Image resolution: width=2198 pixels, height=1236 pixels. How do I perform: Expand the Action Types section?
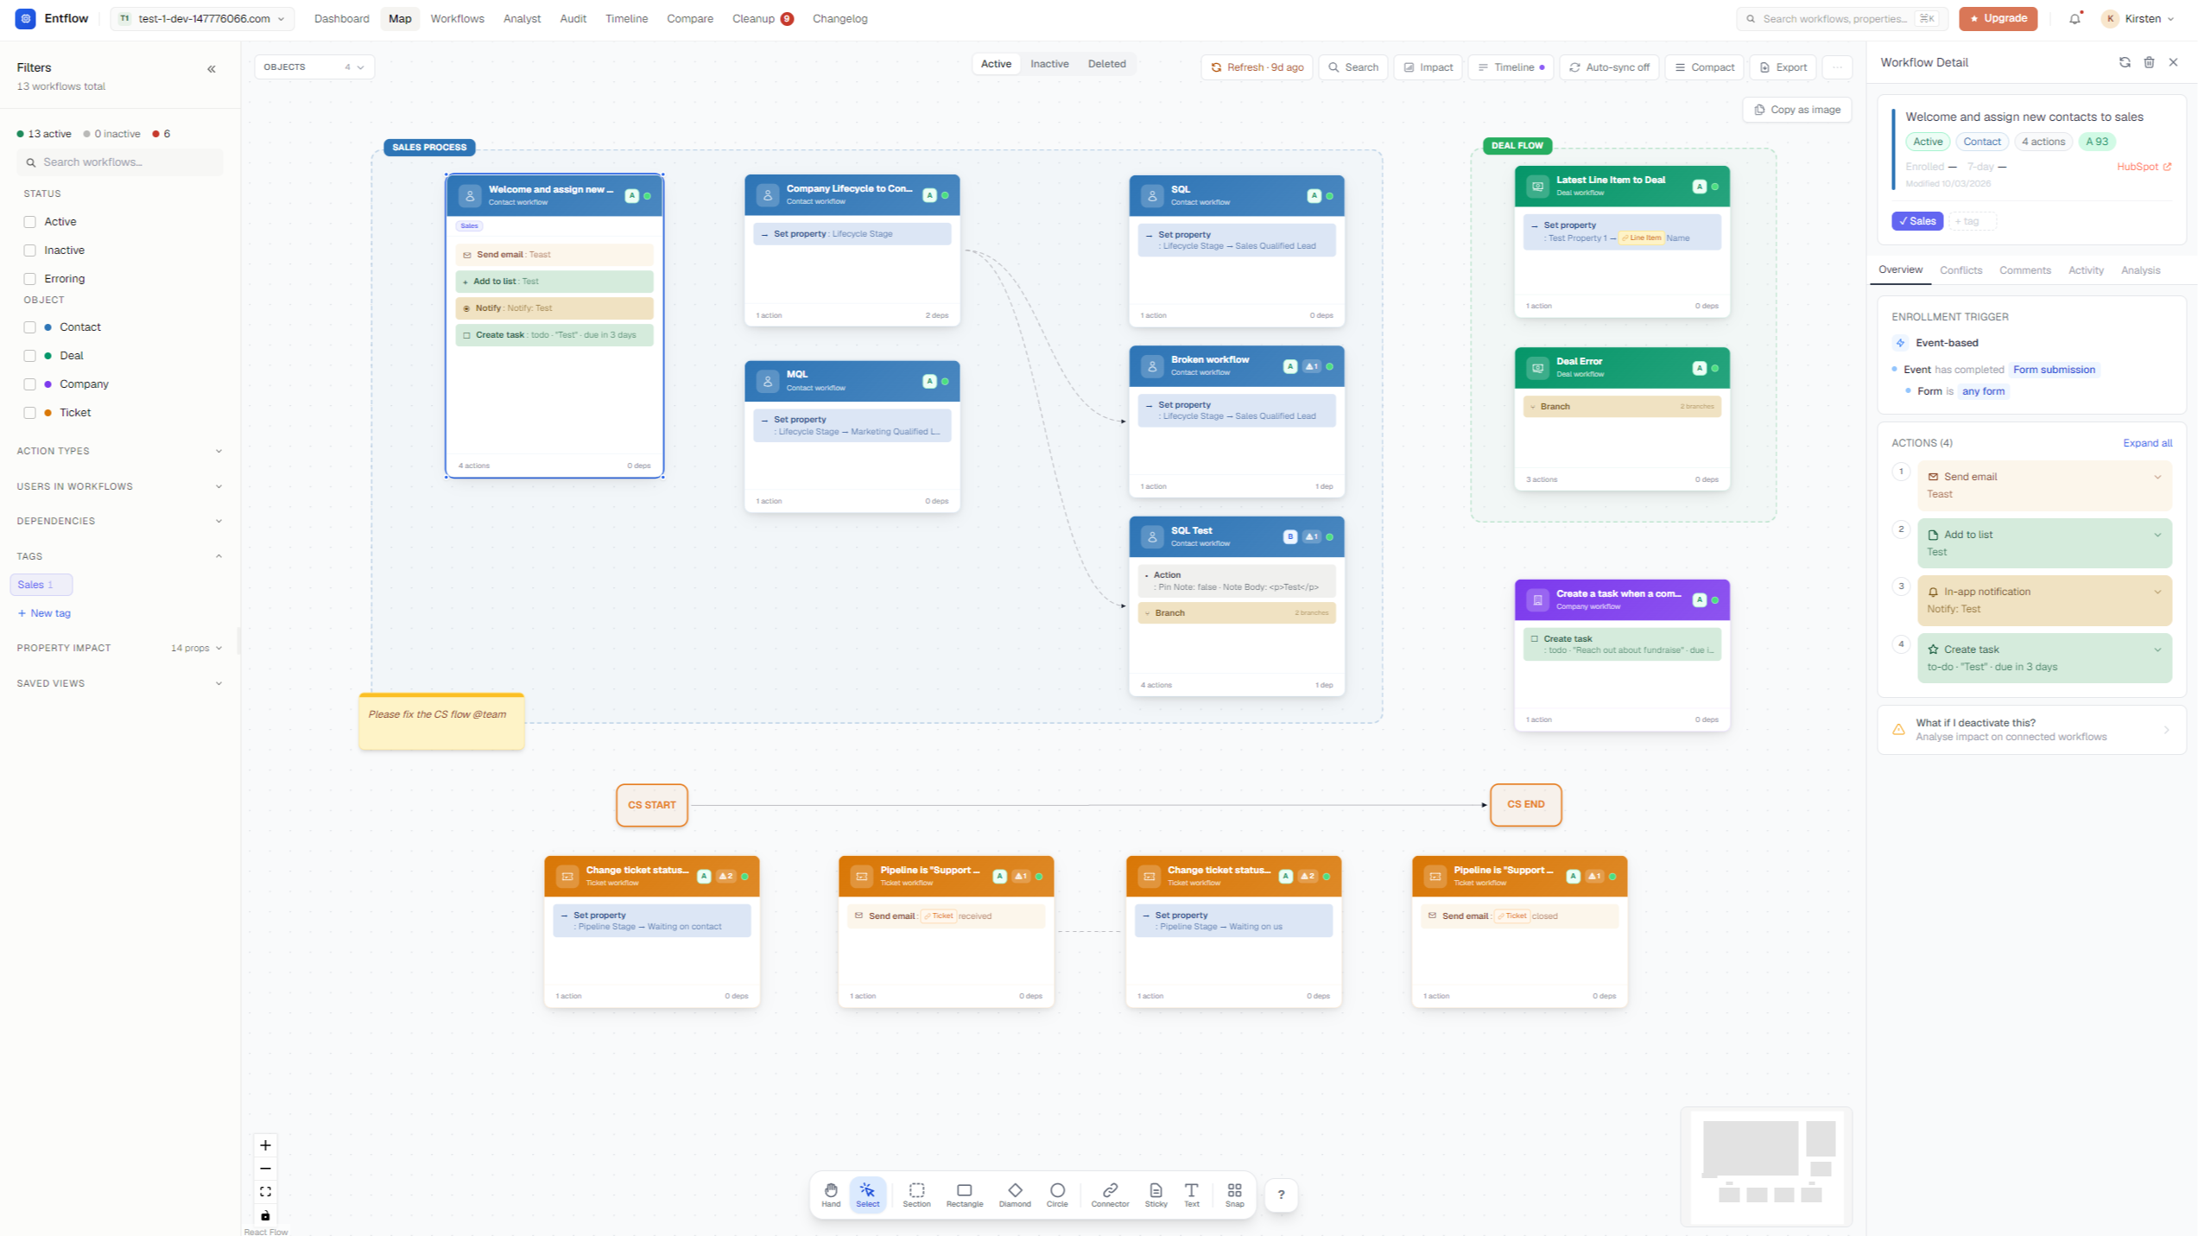[120, 451]
